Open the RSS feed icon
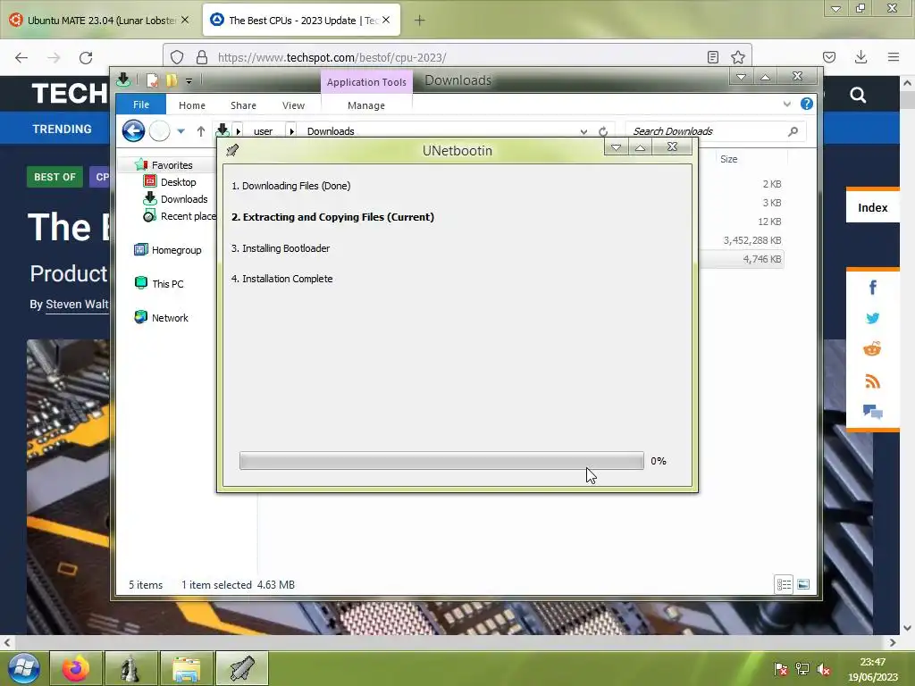Image resolution: width=915 pixels, height=686 pixels. pyautogui.click(x=872, y=381)
